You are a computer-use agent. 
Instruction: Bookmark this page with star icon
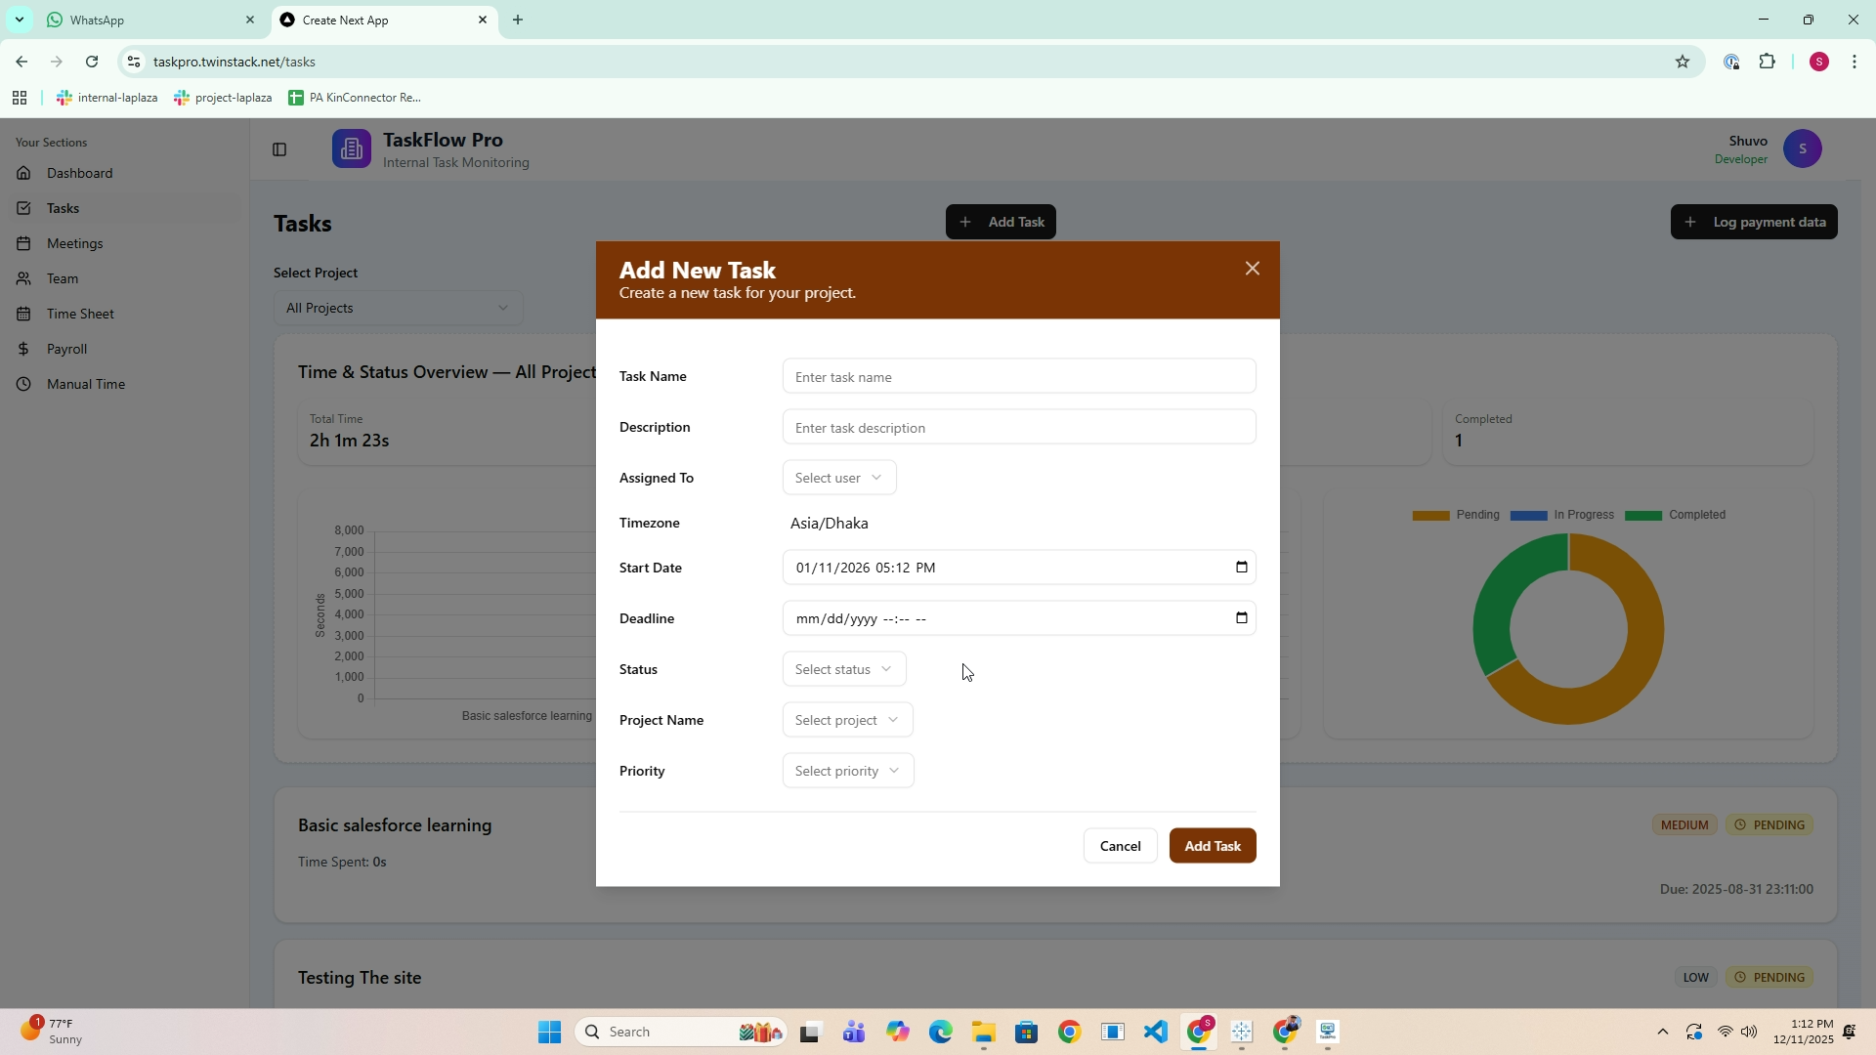pyautogui.click(x=1682, y=62)
